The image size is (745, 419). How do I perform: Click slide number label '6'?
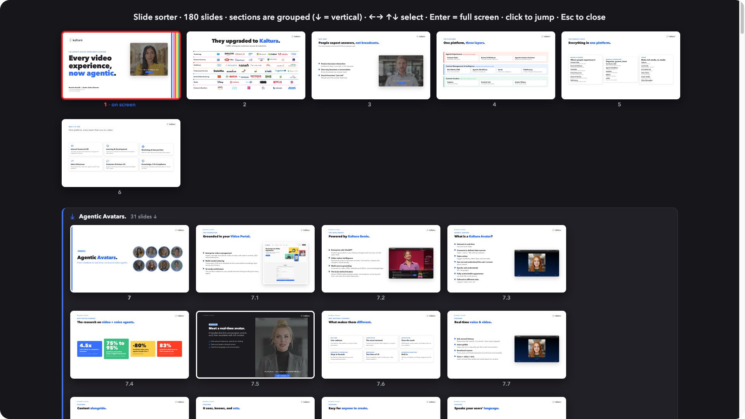(x=120, y=192)
